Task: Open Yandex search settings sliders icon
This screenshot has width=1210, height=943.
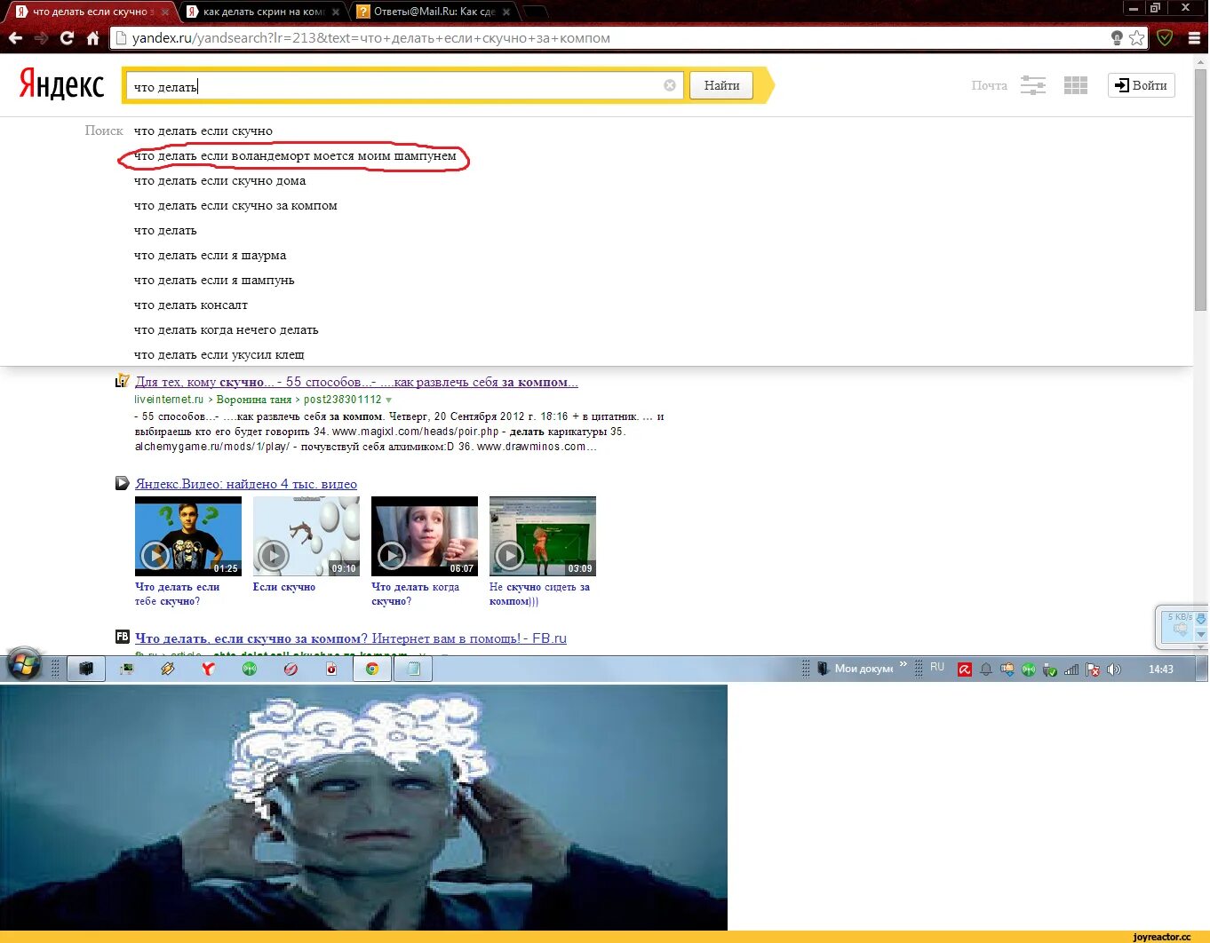Action: 1033,85
